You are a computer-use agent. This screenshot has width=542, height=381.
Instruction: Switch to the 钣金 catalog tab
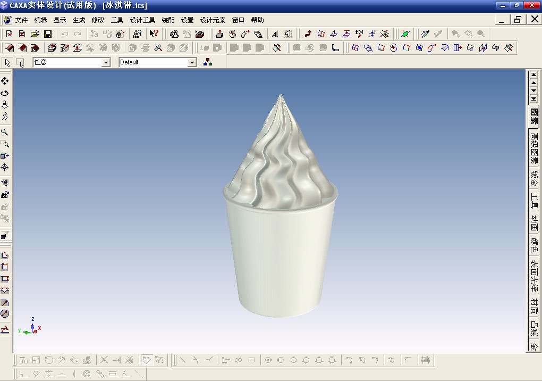point(535,178)
